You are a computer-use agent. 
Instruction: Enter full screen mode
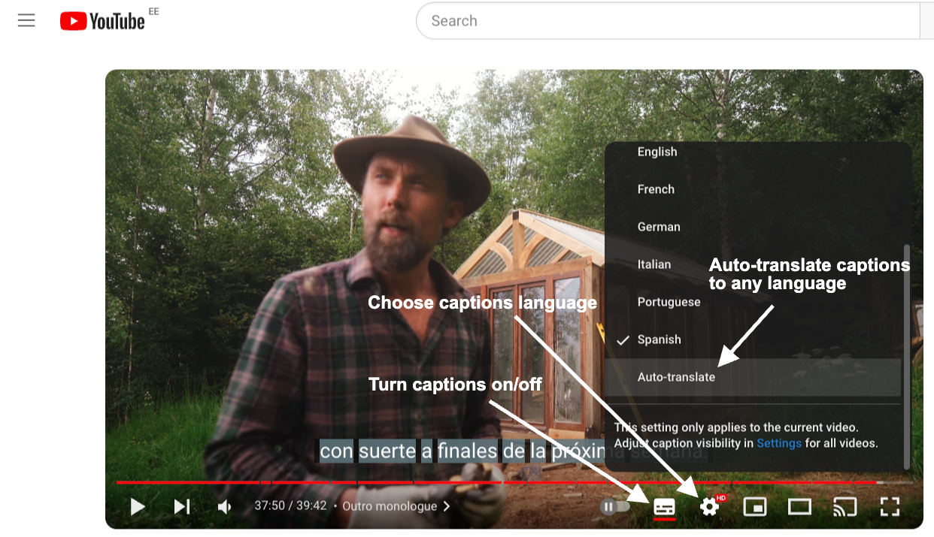[890, 507]
